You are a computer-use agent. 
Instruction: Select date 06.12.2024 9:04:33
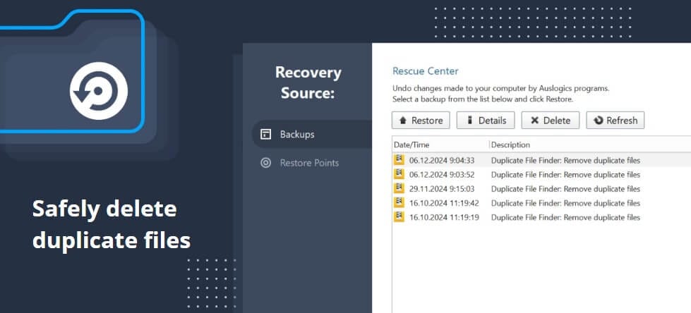[442, 161]
